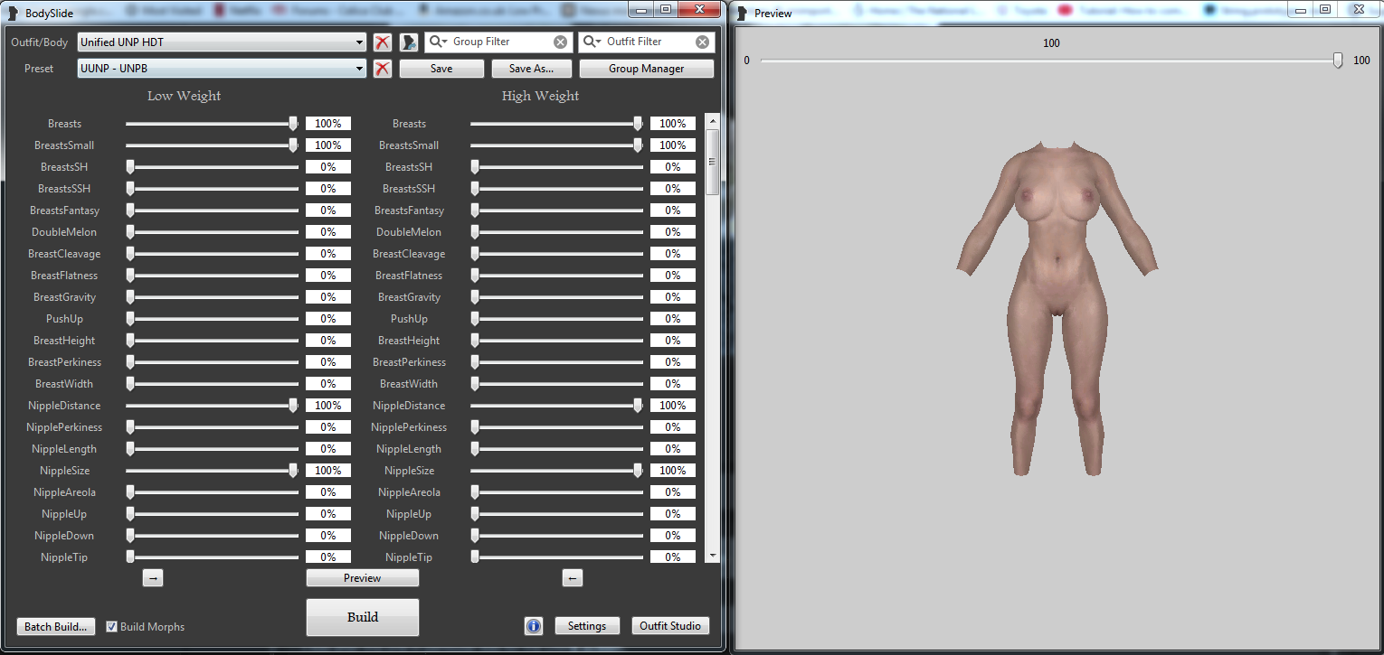Delete the selected Outfit/Body project
The image size is (1384, 655).
pyautogui.click(x=383, y=42)
